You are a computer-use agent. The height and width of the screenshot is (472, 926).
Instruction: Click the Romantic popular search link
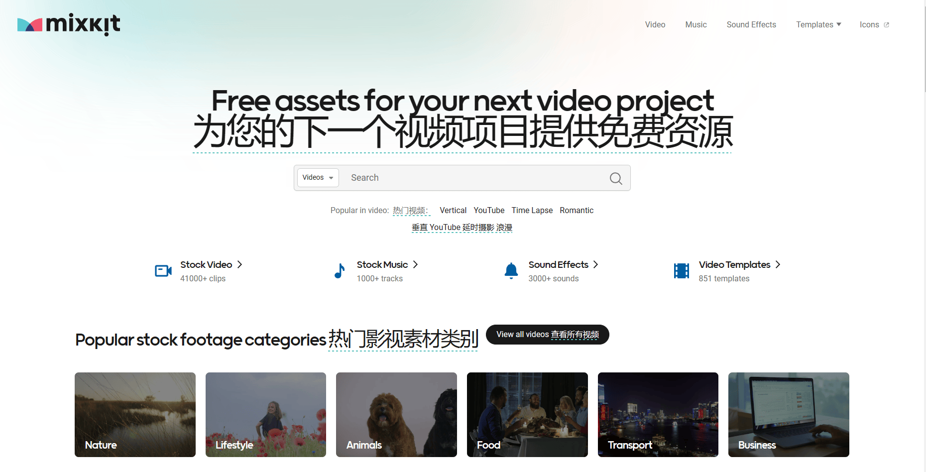(576, 211)
